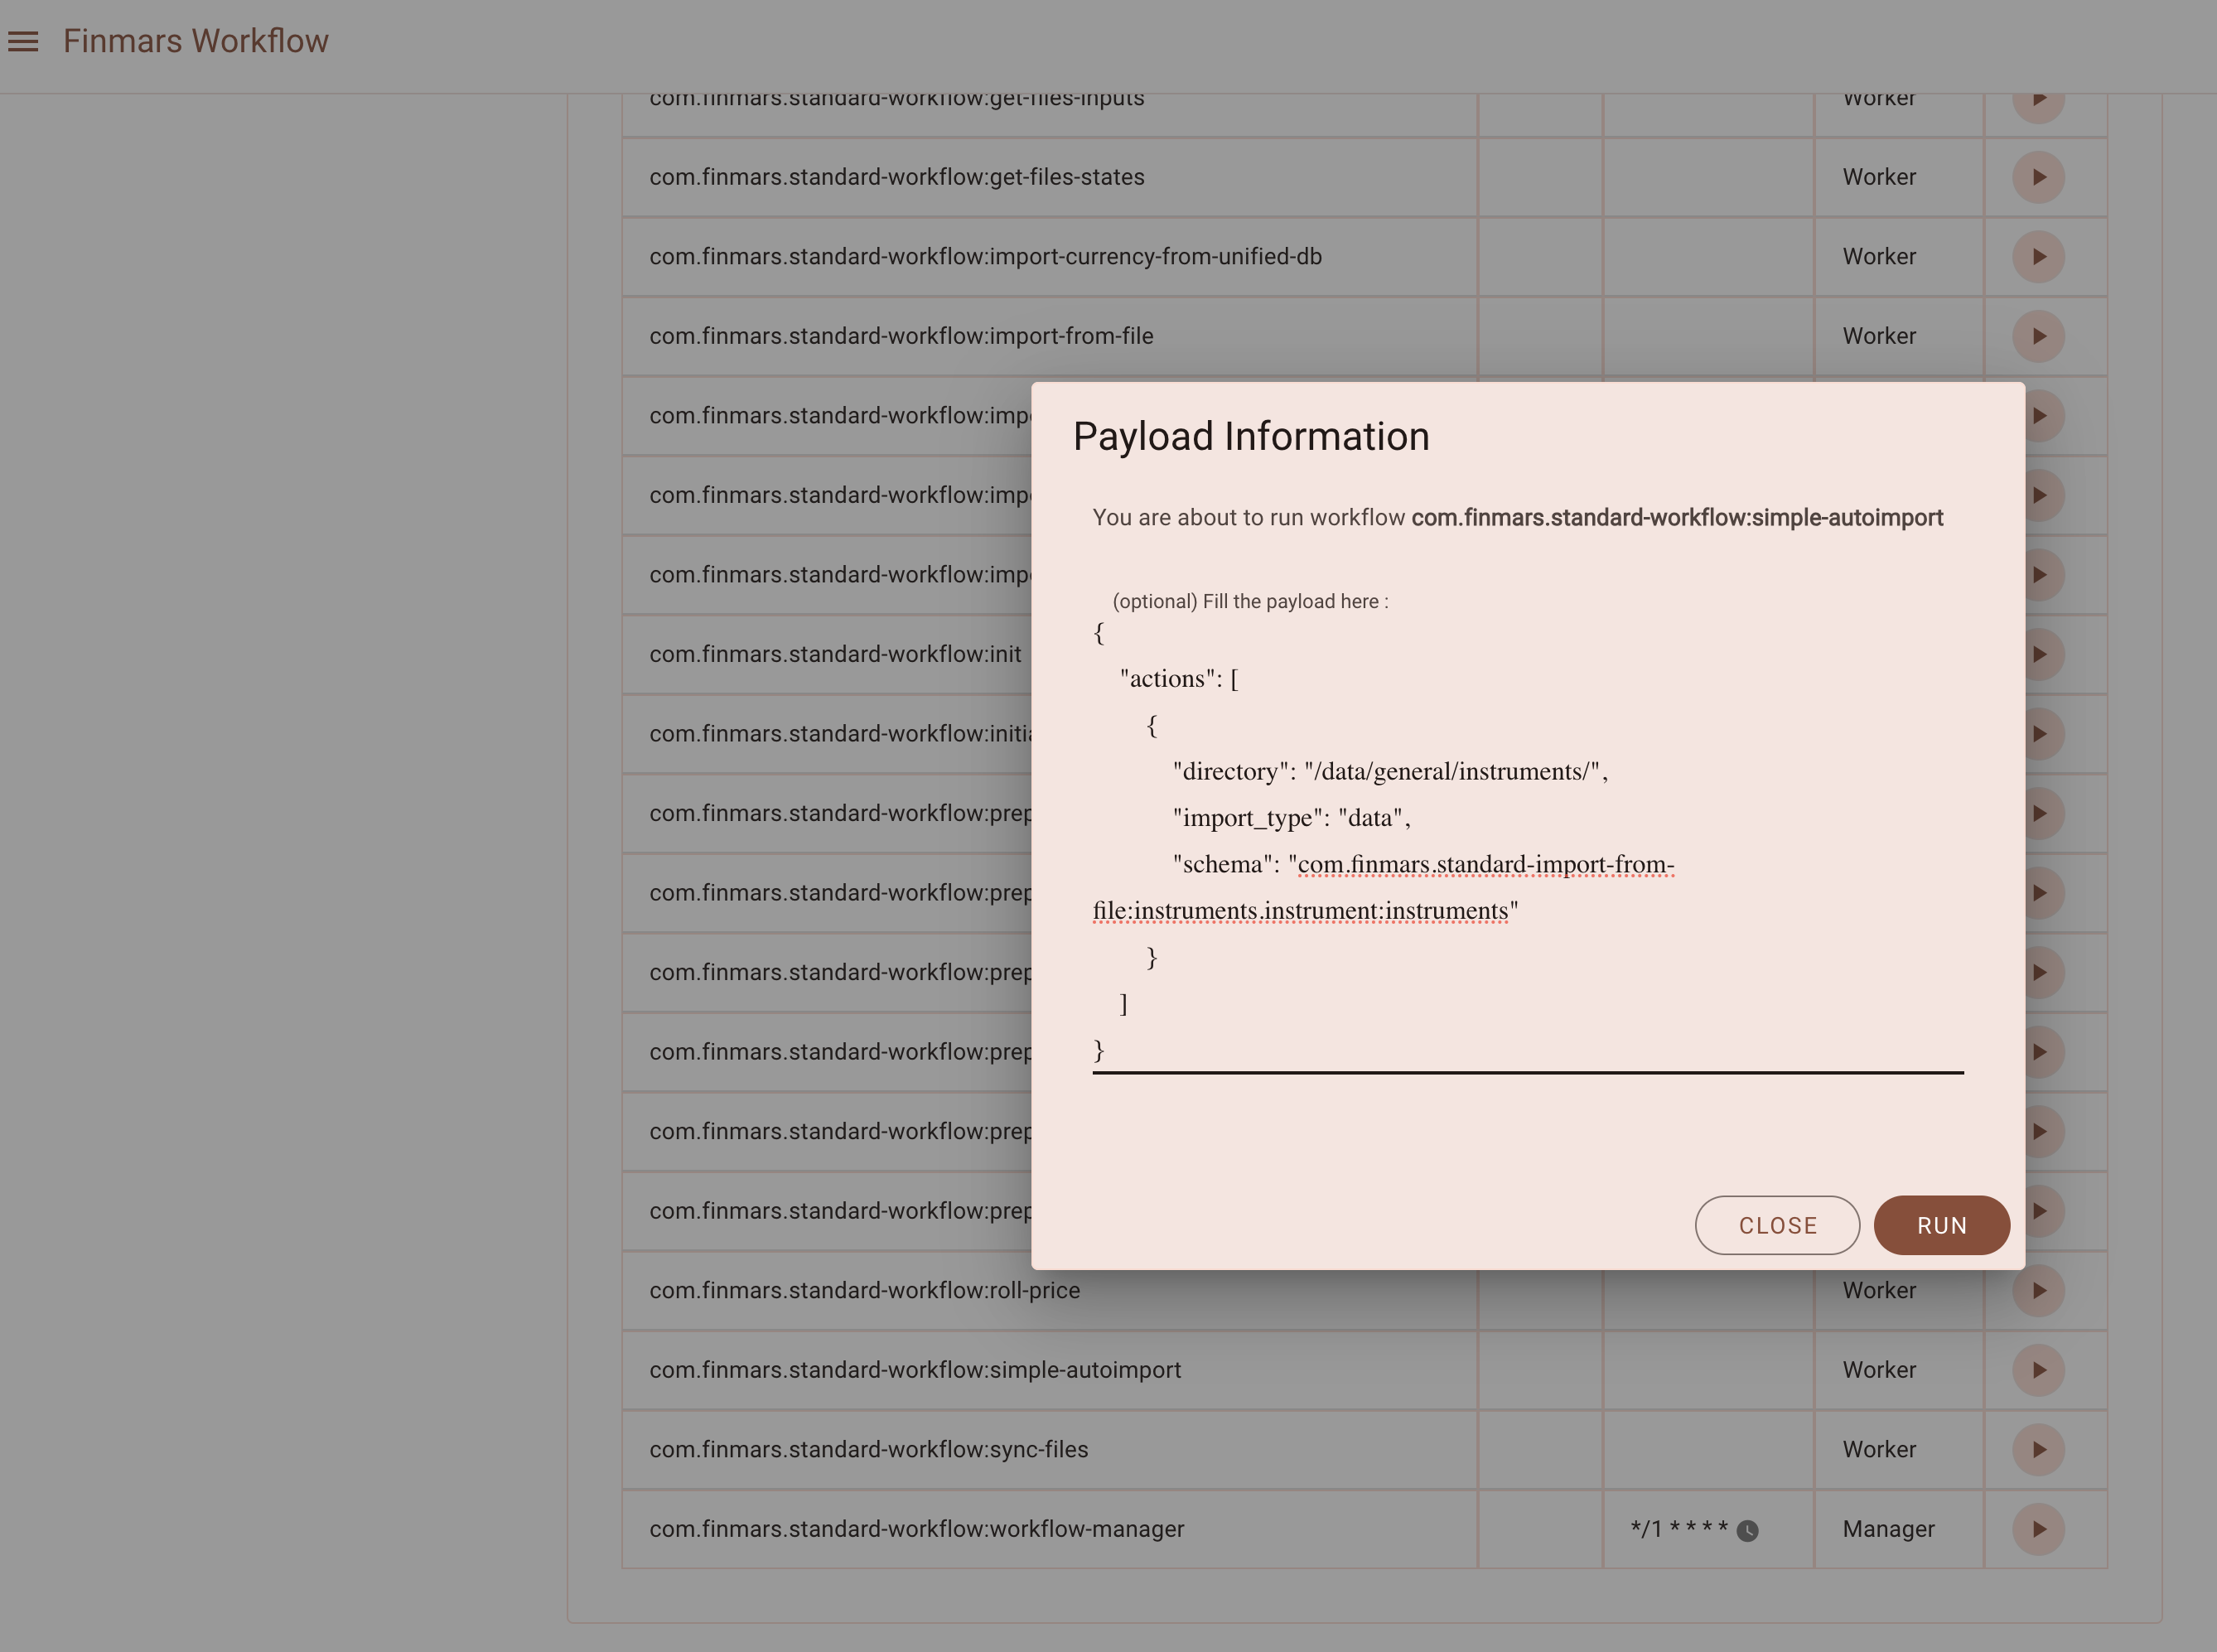Run the get-files-states workflow play icon

pyautogui.click(x=2038, y=177)
